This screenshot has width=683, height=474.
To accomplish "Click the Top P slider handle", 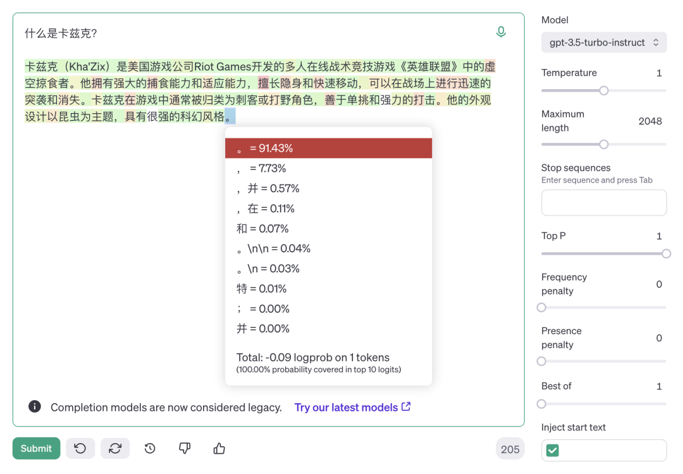I will tap(666, 254).
